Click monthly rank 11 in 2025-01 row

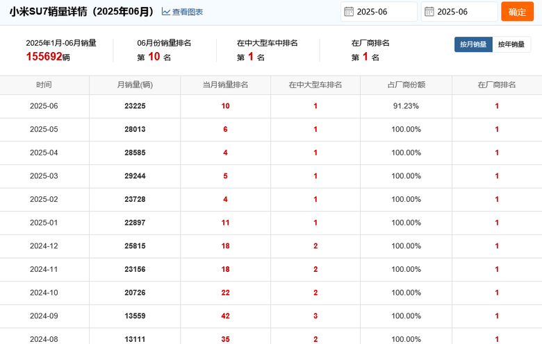(x=225, y=223)
